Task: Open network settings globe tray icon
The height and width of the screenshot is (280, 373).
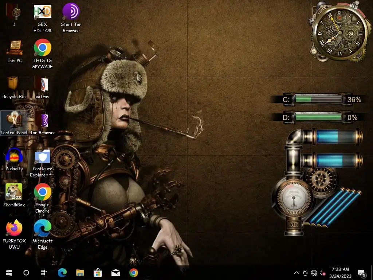Action: (314, 273)
